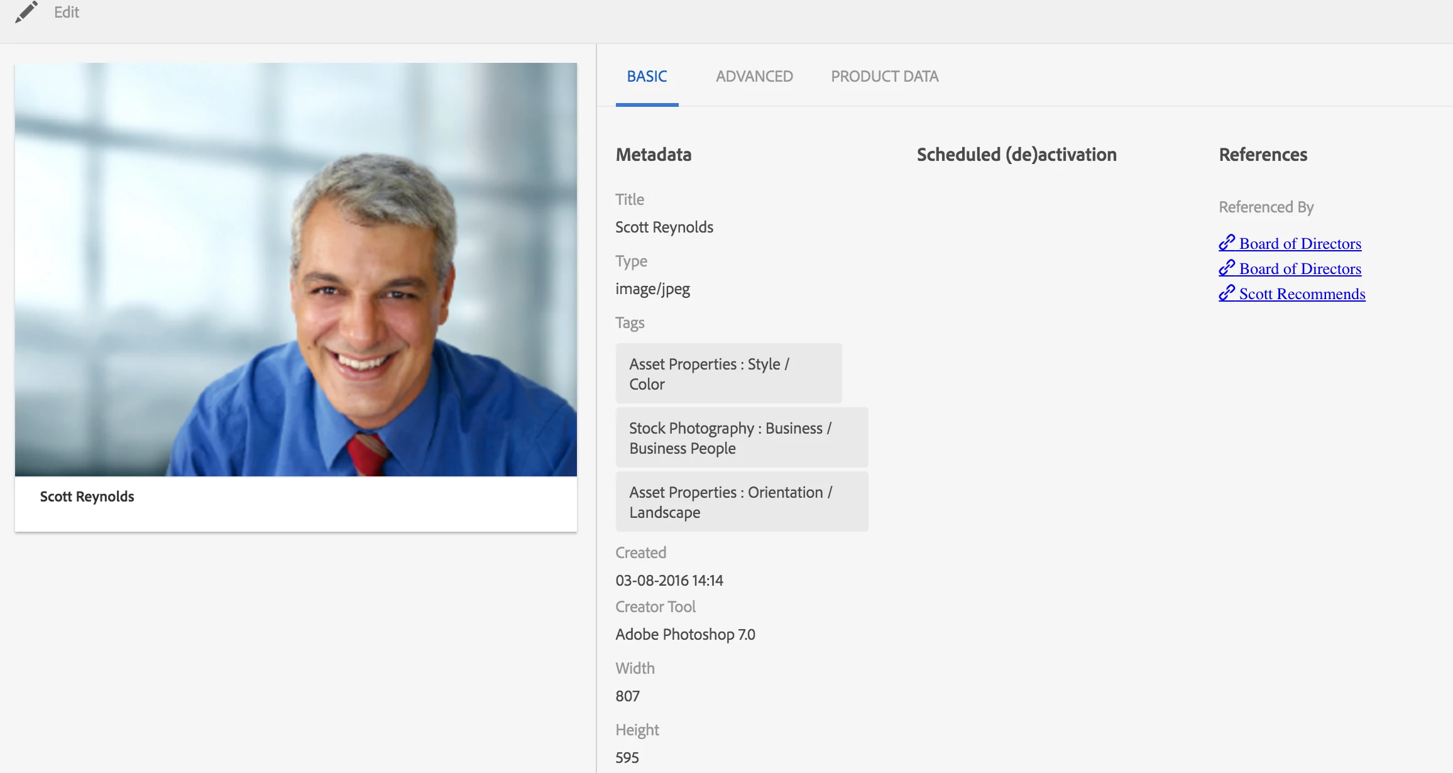Select the Basic tab
The height and width of the screenshot is (773, 1453).
point(647,77)
